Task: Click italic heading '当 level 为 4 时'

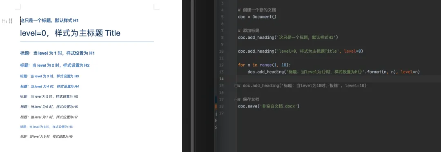Action: coord(49,86)
